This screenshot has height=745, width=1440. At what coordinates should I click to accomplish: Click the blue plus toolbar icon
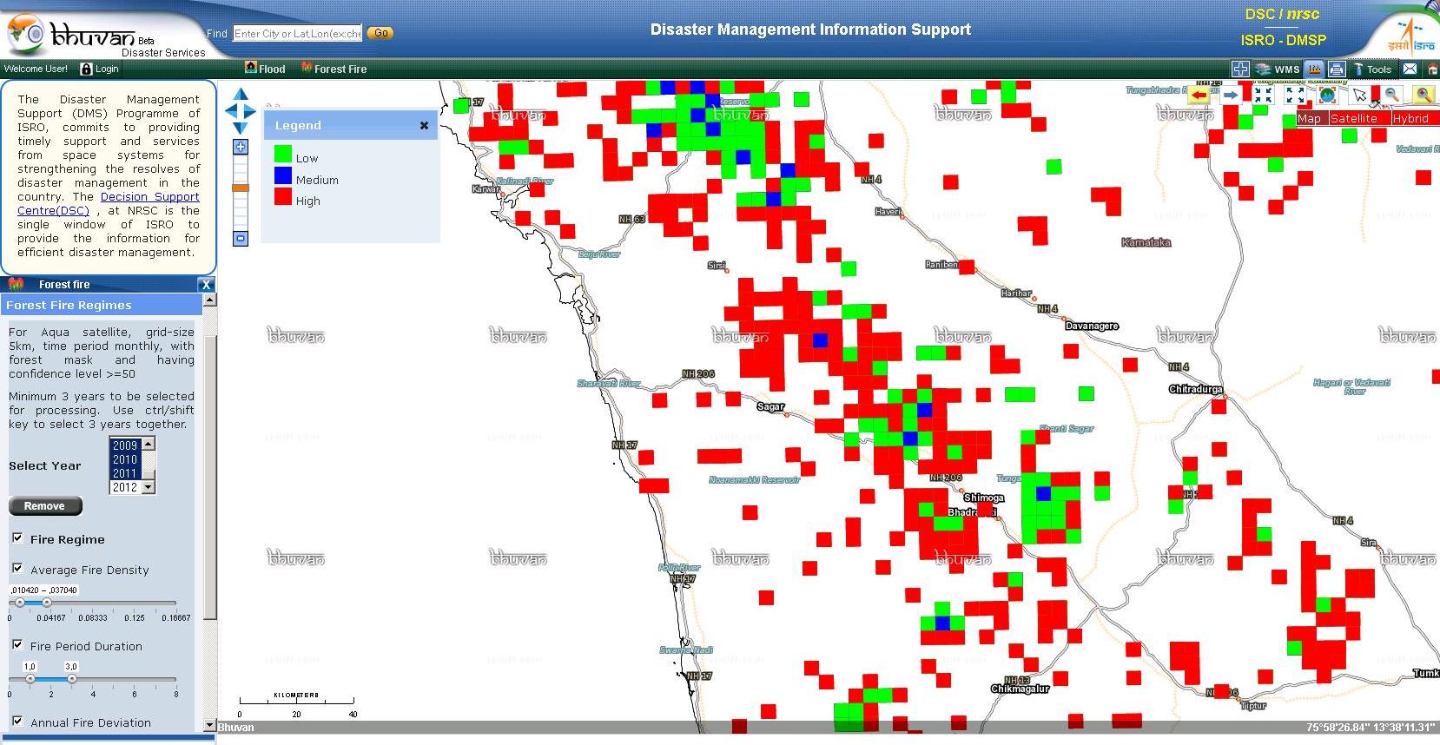(x=1240, y=69)
